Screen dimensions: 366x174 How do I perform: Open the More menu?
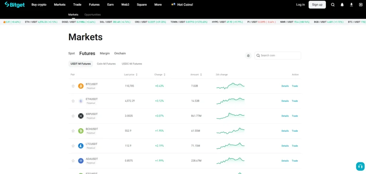[158, 5]
